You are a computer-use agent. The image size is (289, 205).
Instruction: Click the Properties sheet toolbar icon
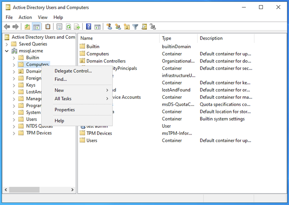coord(59,27)
